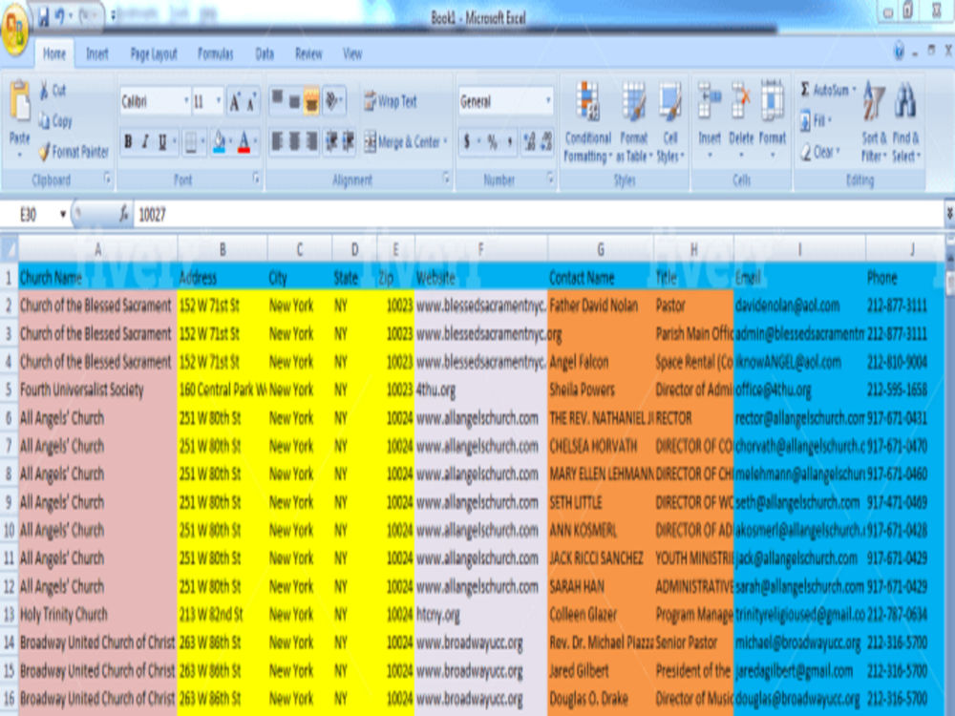The image size is (955, 716).
Task: Switch to the Formulas ribbon tab
Action: tap(214, 54)
